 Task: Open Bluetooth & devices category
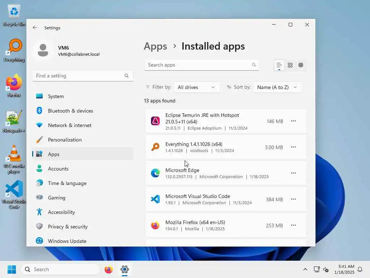83,111
